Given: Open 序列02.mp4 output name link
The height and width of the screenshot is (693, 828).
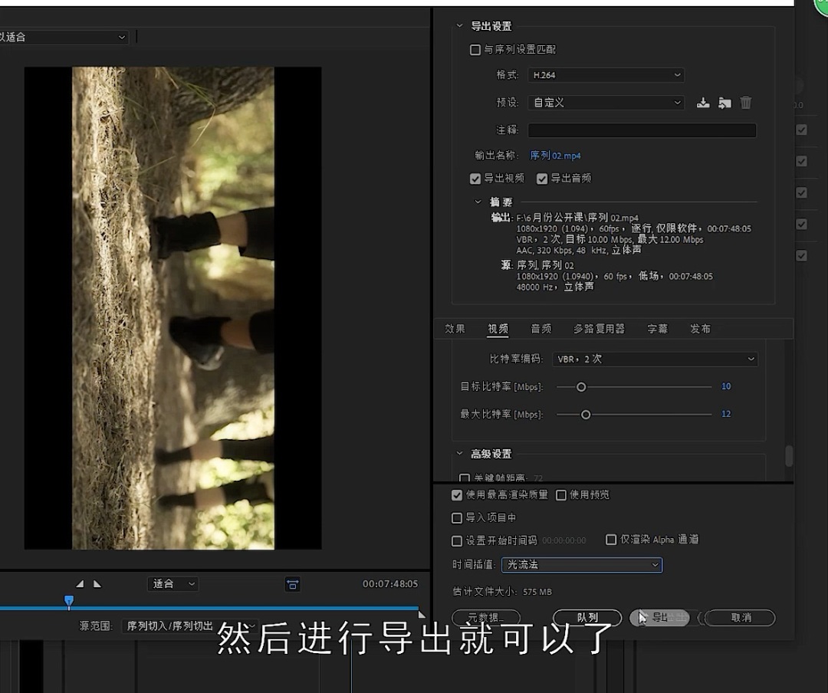Looking at the screenshot, I should (x=554, y=156).
